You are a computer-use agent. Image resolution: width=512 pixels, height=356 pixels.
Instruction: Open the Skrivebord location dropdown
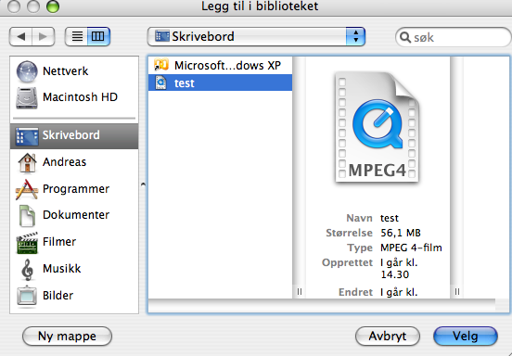pos(256,36)
